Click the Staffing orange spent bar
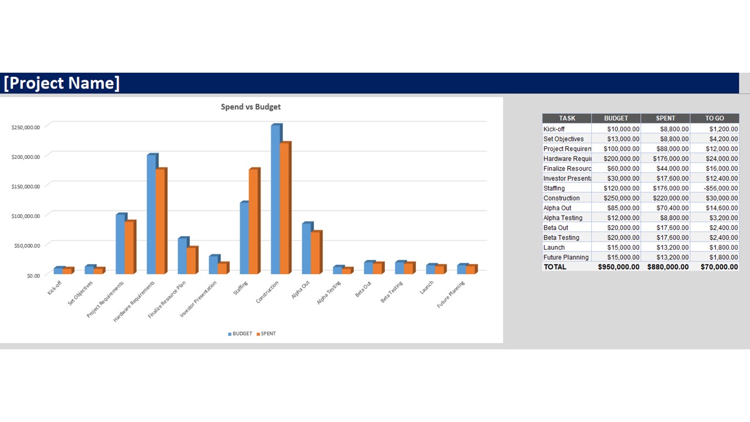The image size is (750, 422). 254,221
